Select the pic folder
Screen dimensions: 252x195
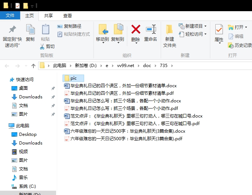point(73,78)
